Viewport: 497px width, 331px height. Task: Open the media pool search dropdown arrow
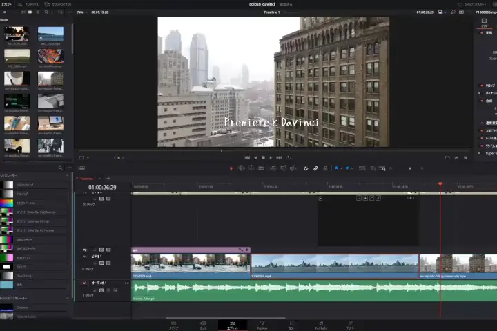52,12
